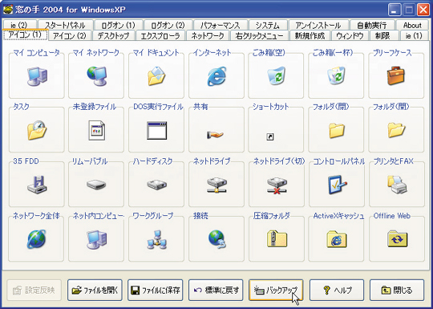Select the インターネット Explorer icon
433x309 pixels.
[216, 76]
